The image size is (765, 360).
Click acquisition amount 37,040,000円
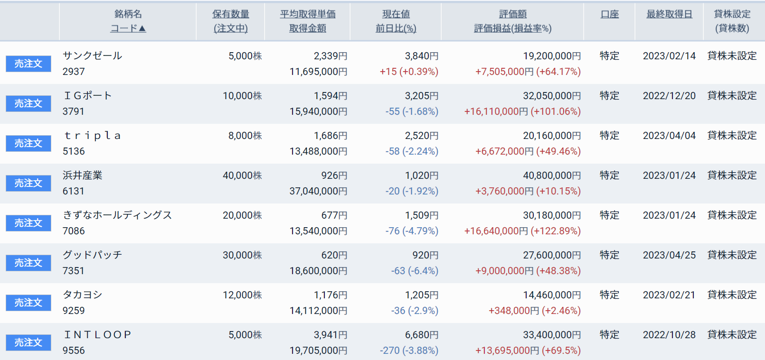tap(318, 191)
